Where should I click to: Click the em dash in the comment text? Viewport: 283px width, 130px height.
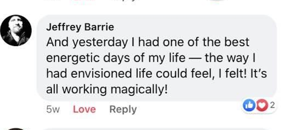[x=194, y=58]
